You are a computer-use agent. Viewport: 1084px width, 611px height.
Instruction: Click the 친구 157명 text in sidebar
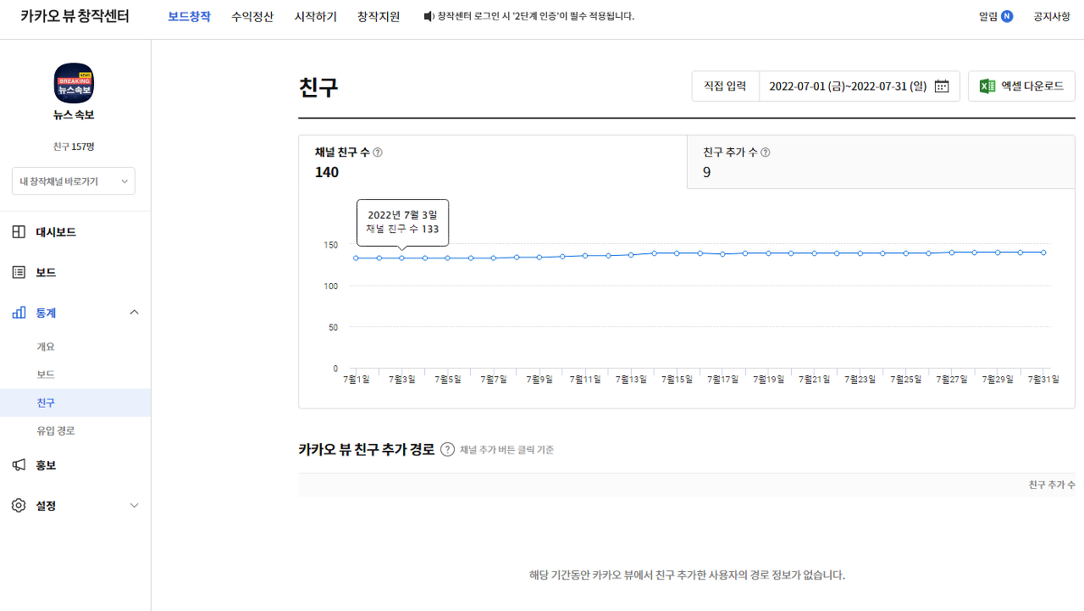coord(74,147)
